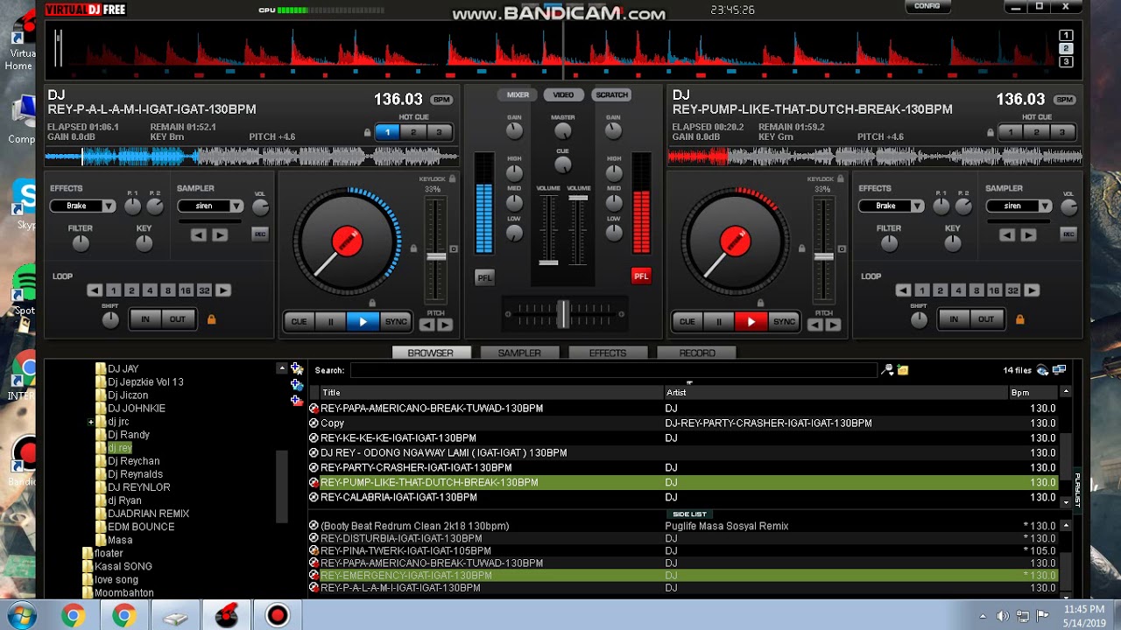
Task: Click right channel volume fader
Action: [578, 199]
